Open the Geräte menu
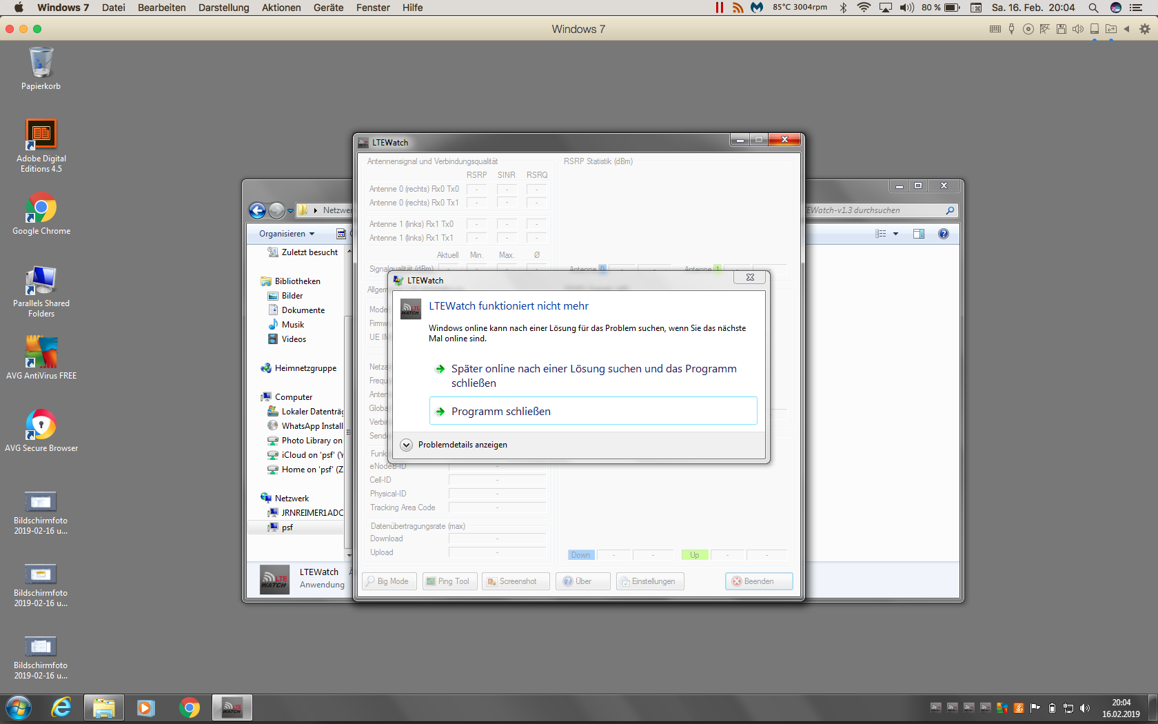The width and height of the screenshot is (1158, 724). point(329,8)
